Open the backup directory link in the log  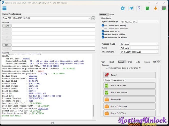click(43, 108)
